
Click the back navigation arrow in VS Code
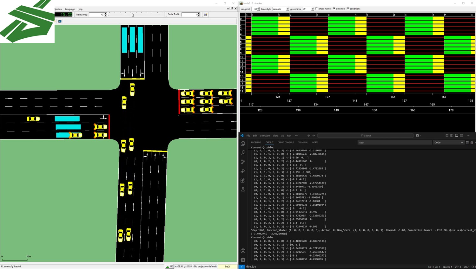pos(308,135)
